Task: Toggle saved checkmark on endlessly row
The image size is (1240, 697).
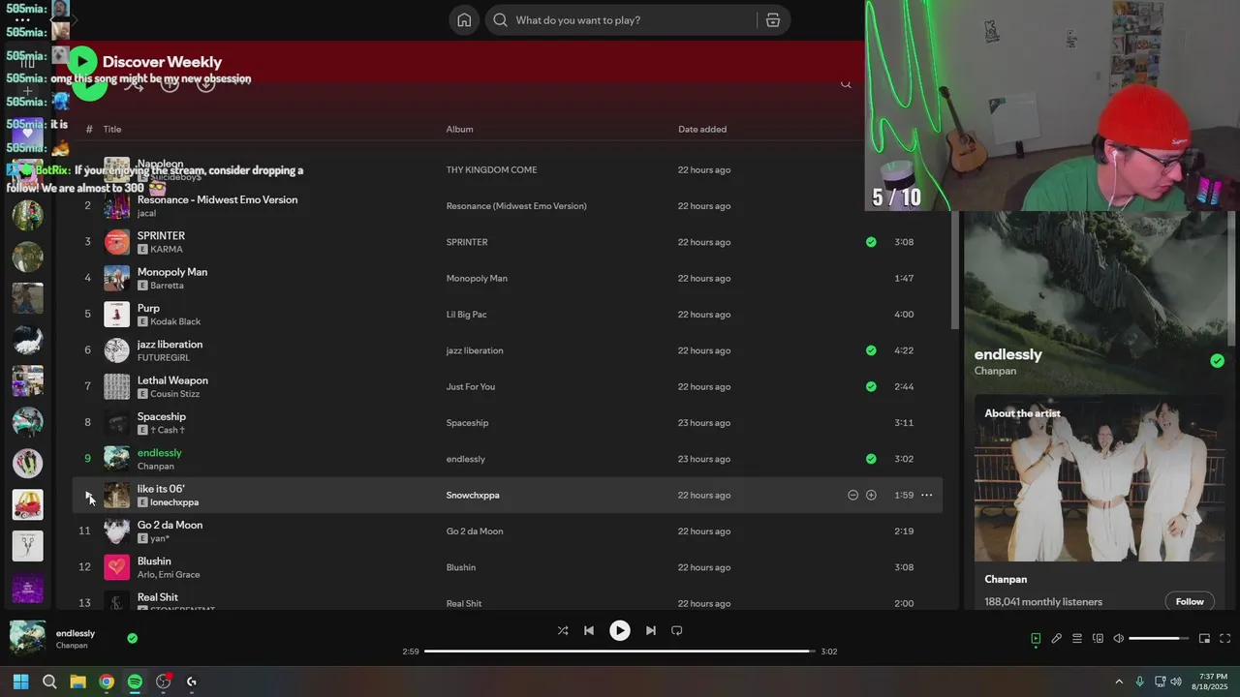Action: click(x=871, y=459)
